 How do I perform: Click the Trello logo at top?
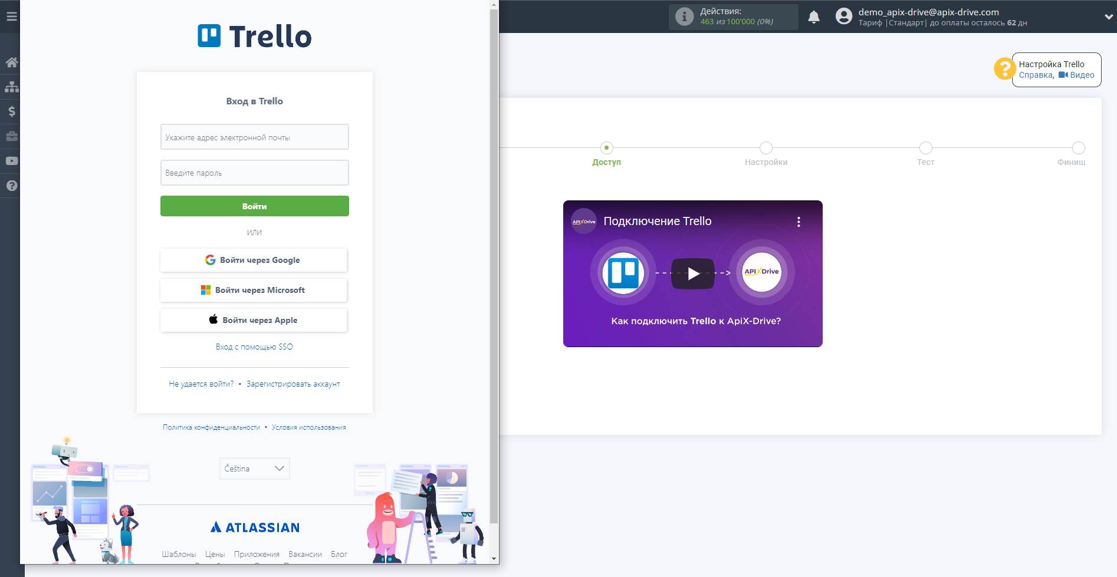[254, 36]
